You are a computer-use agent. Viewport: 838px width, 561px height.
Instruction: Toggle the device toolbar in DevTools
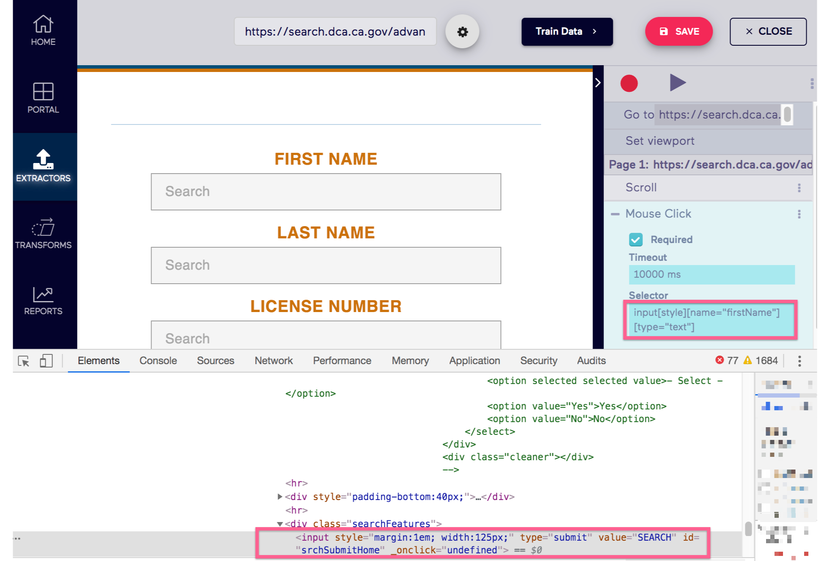(x=46, y=360)
